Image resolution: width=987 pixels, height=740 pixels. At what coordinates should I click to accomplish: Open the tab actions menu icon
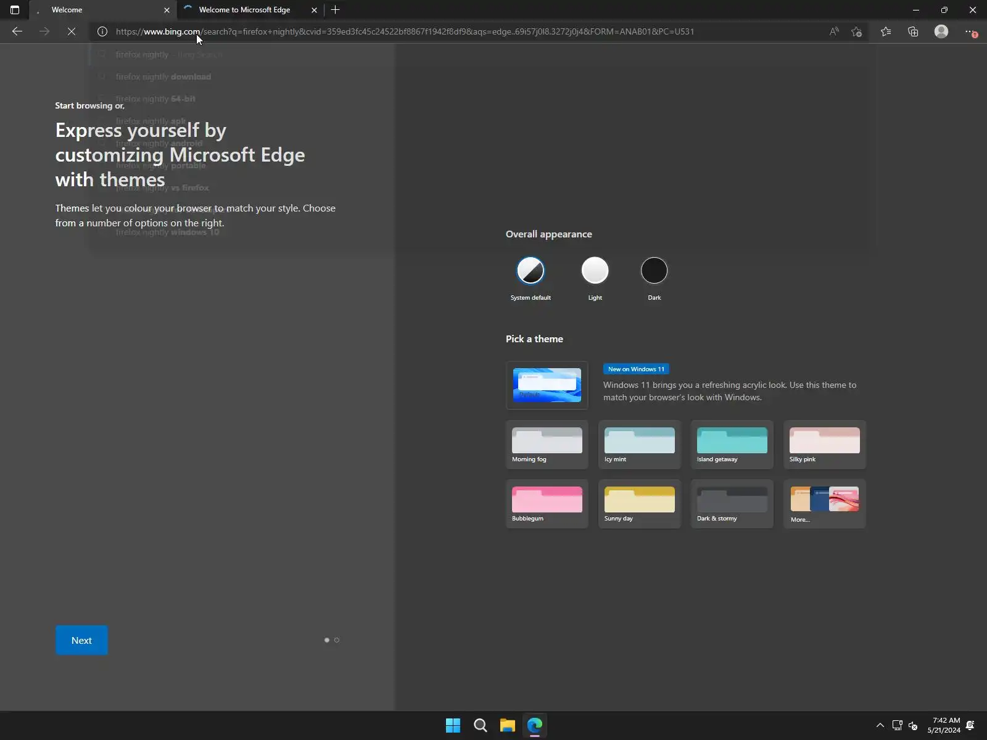15,10
